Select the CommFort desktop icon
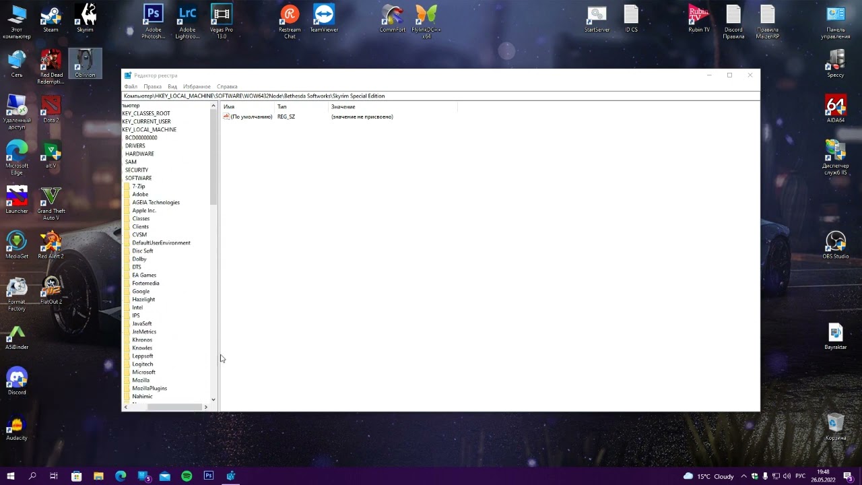Screen dimensions: 862x485 pyautogui.click(x=393, y=20)
